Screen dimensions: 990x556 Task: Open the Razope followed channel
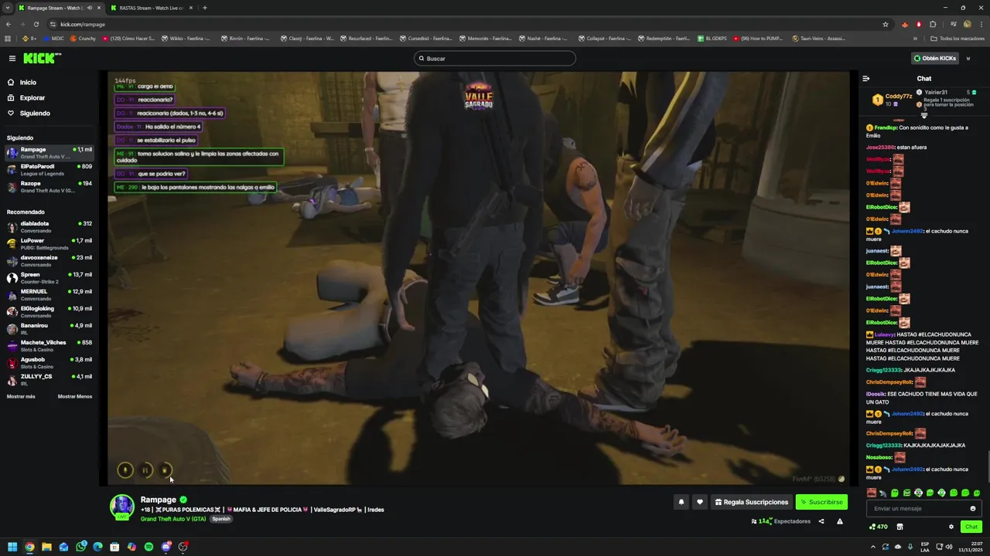coord(49,187)
